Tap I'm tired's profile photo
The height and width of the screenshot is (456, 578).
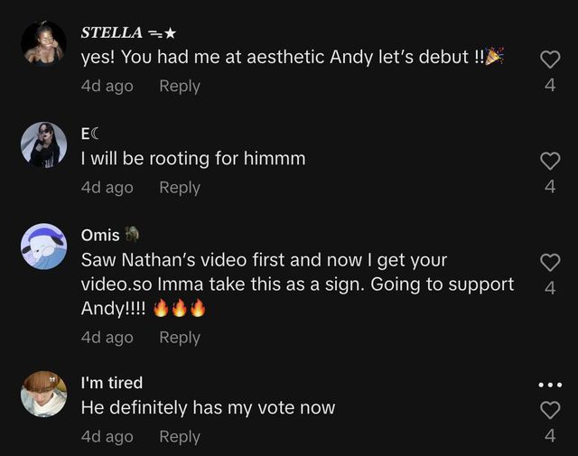pos(43,394)
